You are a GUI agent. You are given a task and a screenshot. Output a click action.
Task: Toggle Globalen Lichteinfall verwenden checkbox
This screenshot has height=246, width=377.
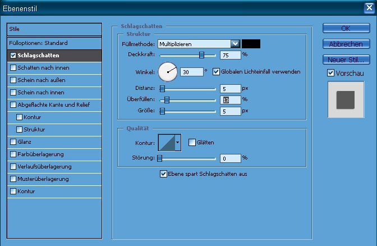coord(217,72)
